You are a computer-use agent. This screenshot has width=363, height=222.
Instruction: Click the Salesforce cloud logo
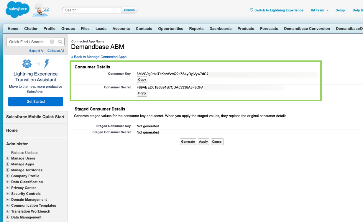[17, 9]
